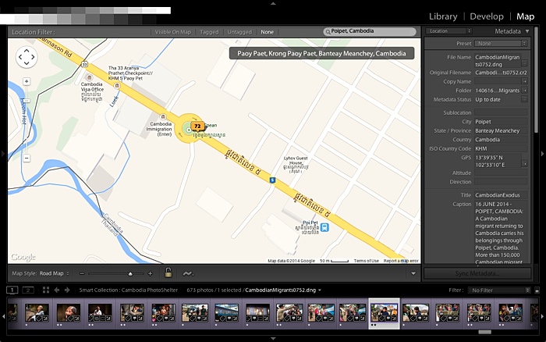Click the City field showing Poipet
546x342 pixels.
point(501,122)
